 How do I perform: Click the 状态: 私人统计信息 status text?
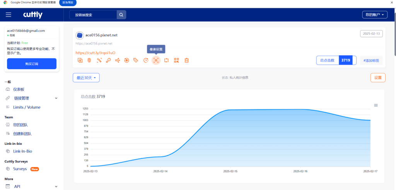pos(235,78)
